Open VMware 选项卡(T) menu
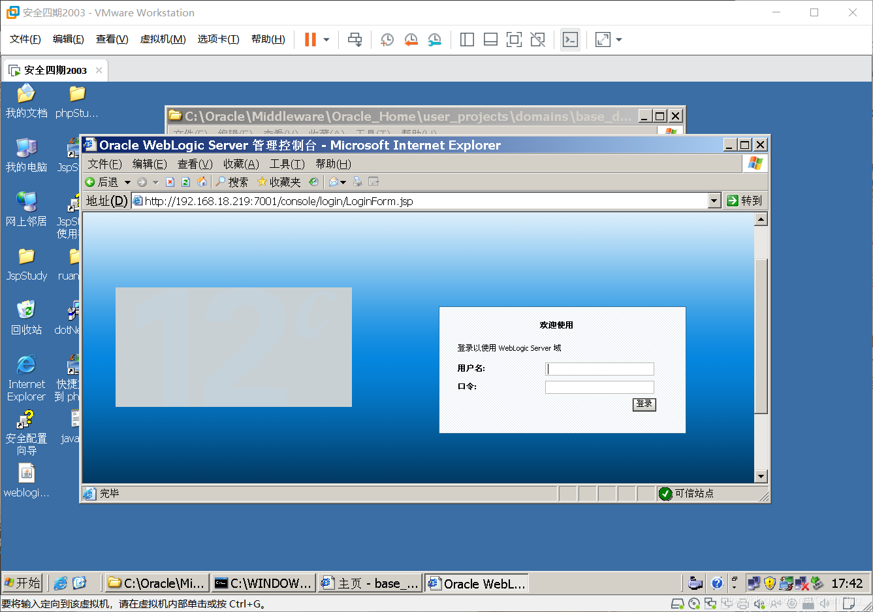Image resolution: width=873 pixels, height=612 pixels. coord(219,39)
